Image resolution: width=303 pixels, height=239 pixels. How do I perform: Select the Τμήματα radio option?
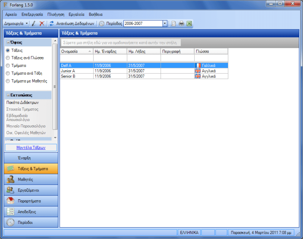pyautogui.click(x=8, y=65)
